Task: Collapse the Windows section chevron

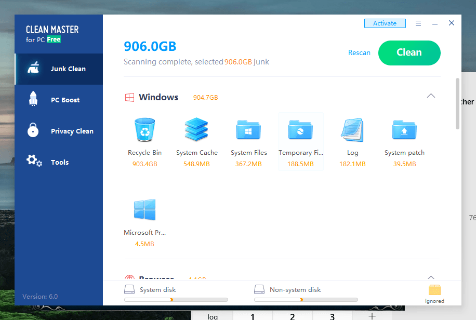Action: pyautogui.click(x=431, y=96)
